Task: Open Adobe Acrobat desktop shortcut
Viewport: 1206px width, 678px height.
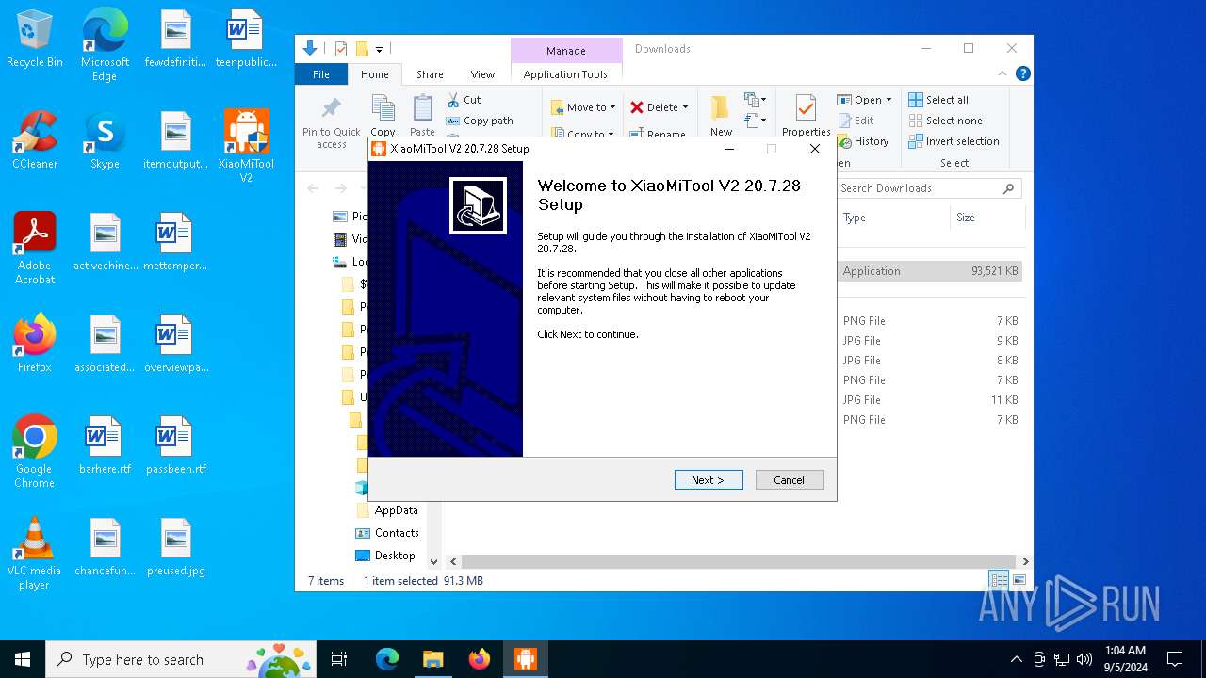Action: click(35, 249)
